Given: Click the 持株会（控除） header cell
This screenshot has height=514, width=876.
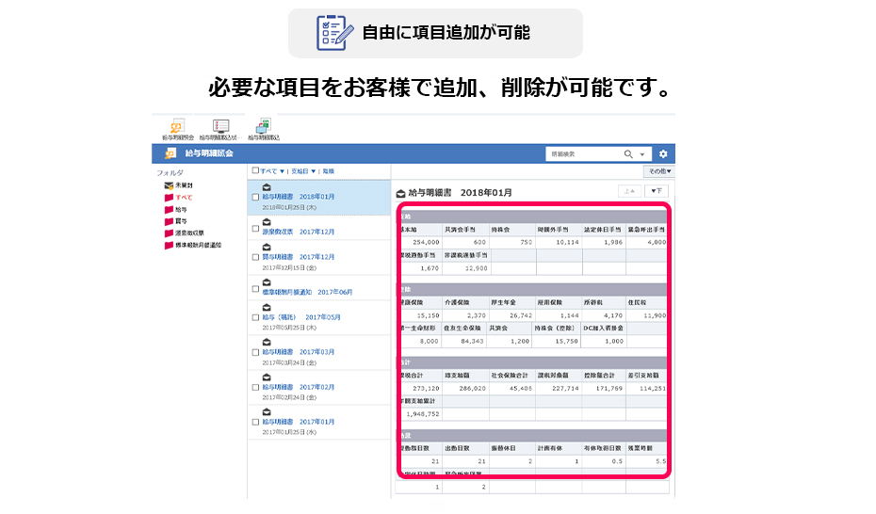Looking at the screenshot, I should tap(556, 329).
